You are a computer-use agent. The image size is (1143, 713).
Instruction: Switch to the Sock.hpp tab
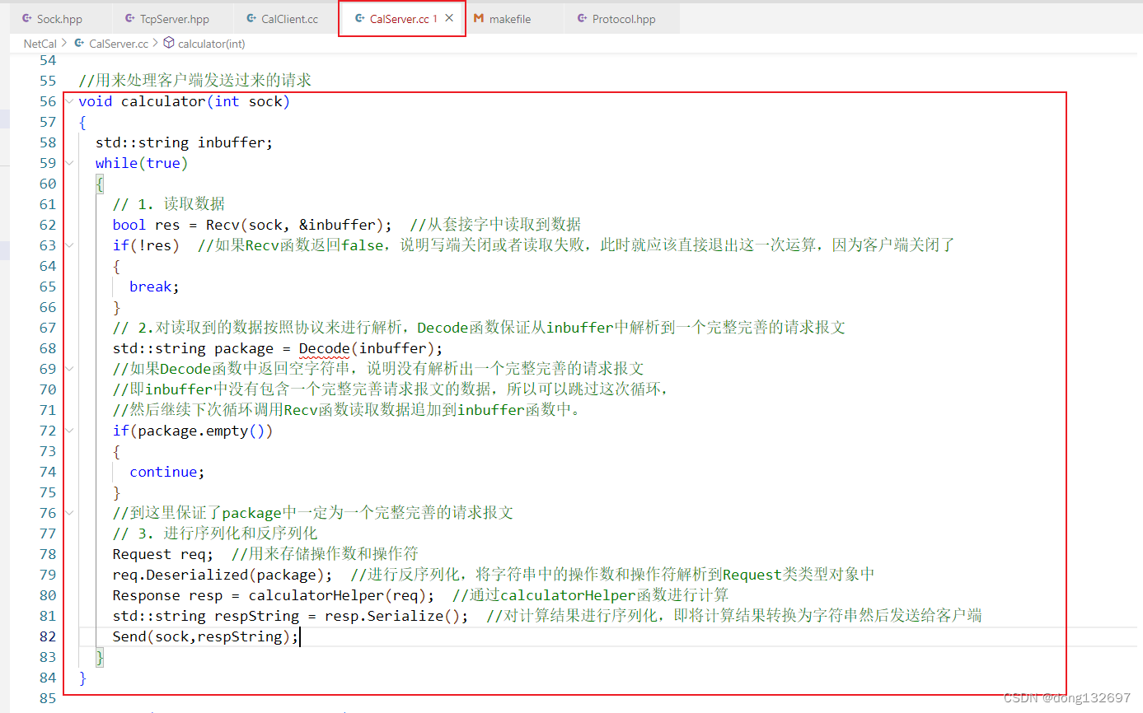[52, 19]
